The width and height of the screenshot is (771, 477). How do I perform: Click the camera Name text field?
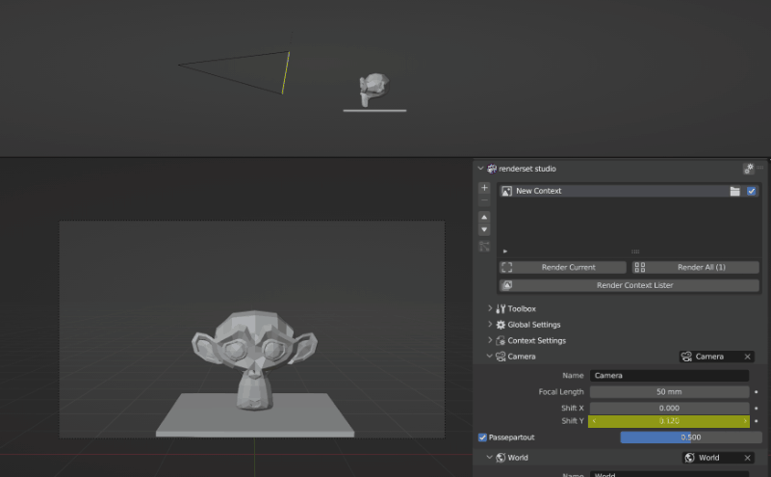(669, 376)
